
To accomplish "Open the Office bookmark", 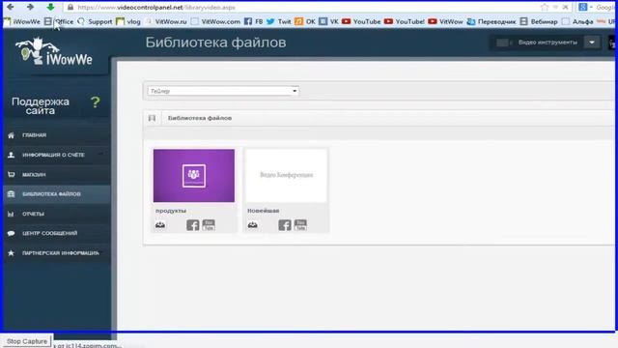I will 59,21.
